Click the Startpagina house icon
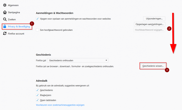Viewport: 182px width, 110px height. [x=5, y=12]
